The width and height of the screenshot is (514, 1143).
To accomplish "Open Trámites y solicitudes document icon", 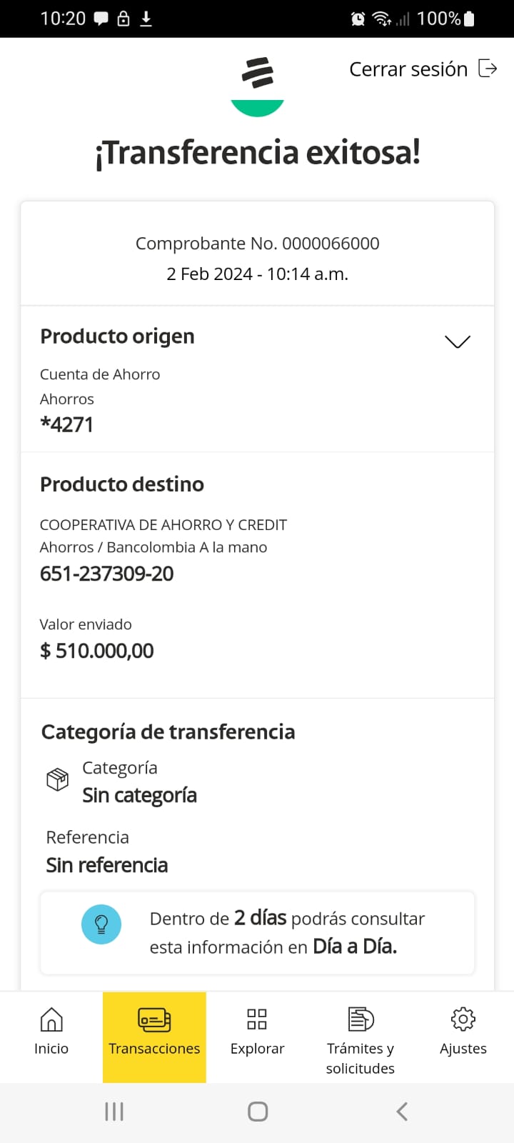I will (361, 1019).
